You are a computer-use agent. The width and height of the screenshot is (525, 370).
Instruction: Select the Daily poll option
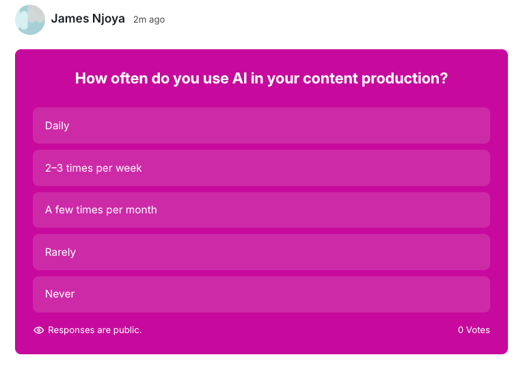(x=261, y=126)
